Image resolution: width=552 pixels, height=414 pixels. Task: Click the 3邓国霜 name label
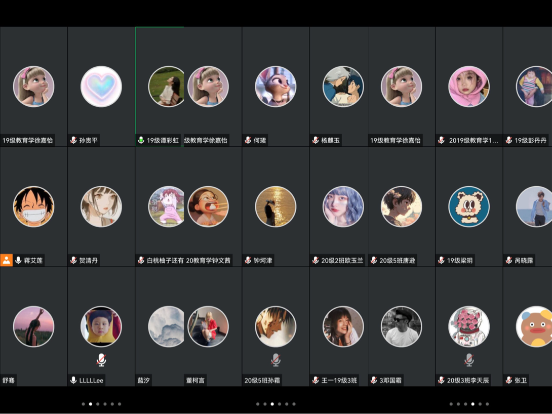(390, 380)
